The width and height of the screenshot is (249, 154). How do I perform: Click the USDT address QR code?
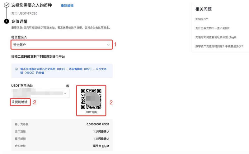[91, 99]
